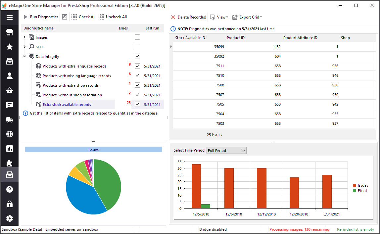This screenshot has height=234, width=380.
Task: Check the Images diagnostics checkbox
Action: 137,37
